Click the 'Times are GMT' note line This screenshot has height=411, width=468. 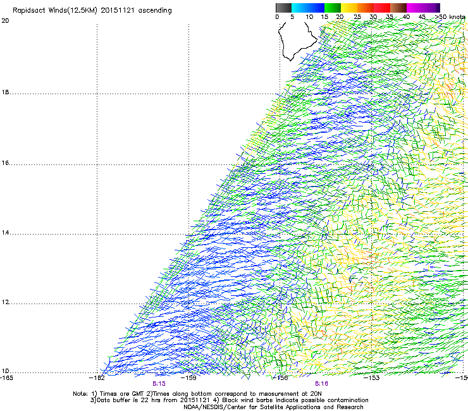(x=197, y=394)
